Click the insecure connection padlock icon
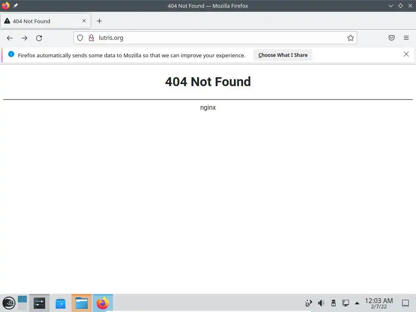The height and width of the screenshot is (312, 416). 91,38
